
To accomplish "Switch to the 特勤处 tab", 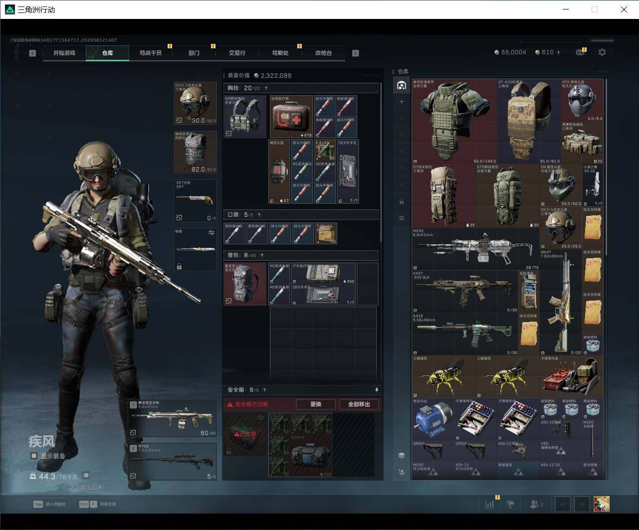I will point(280,53).
